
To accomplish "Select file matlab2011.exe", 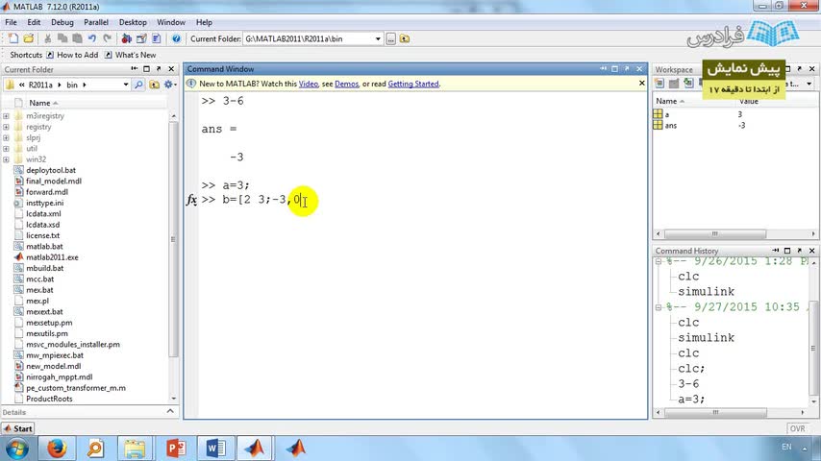I will tap(52, 257).
